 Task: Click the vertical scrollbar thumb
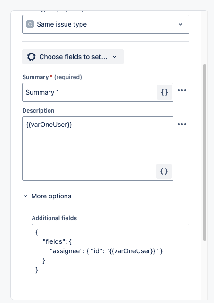[x=205, y=152]
